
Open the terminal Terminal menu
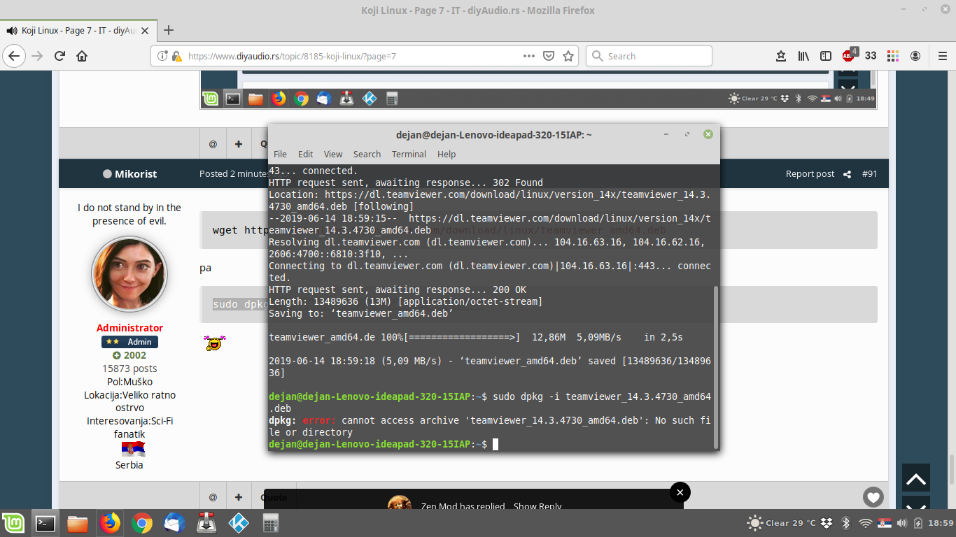[x=409, y=154]
